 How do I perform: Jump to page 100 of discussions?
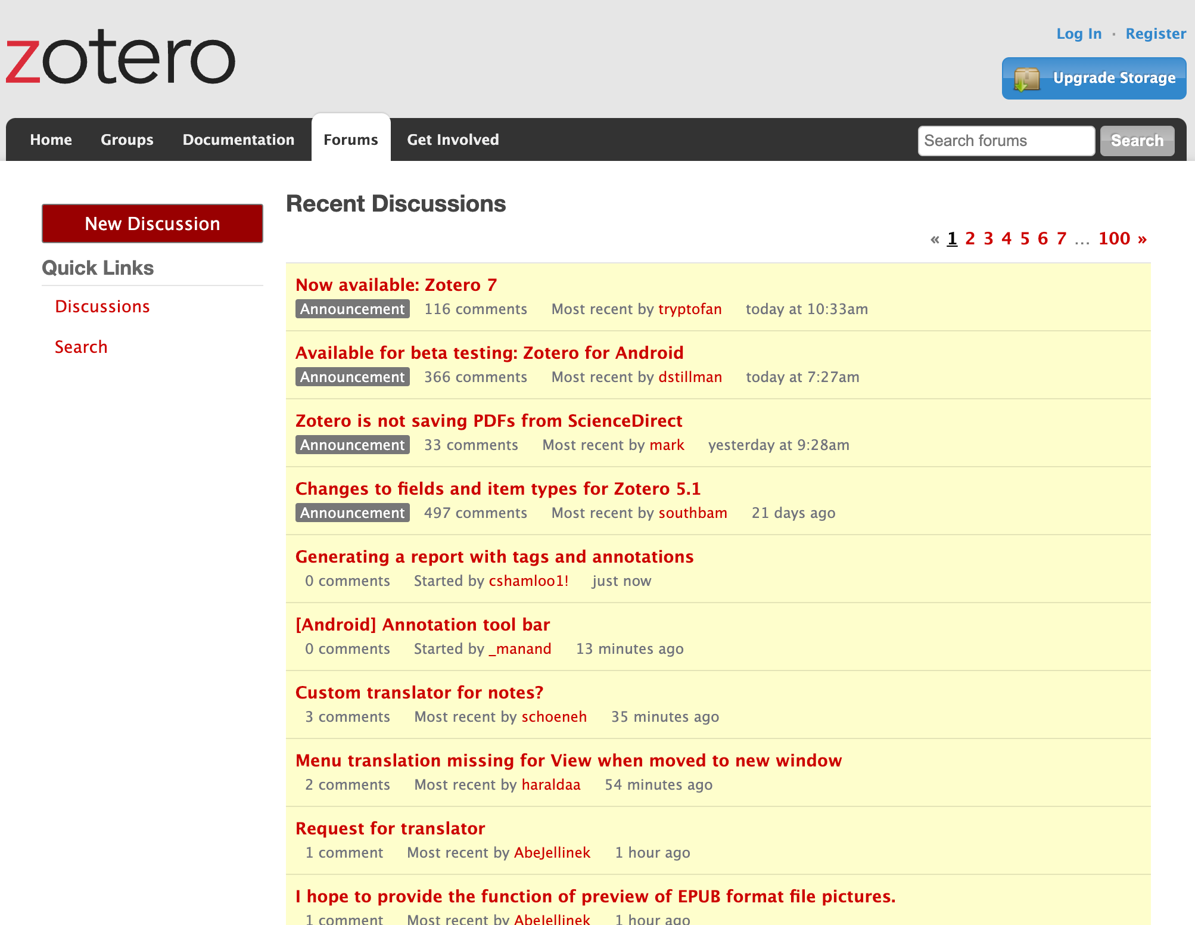coord(1114,239)
